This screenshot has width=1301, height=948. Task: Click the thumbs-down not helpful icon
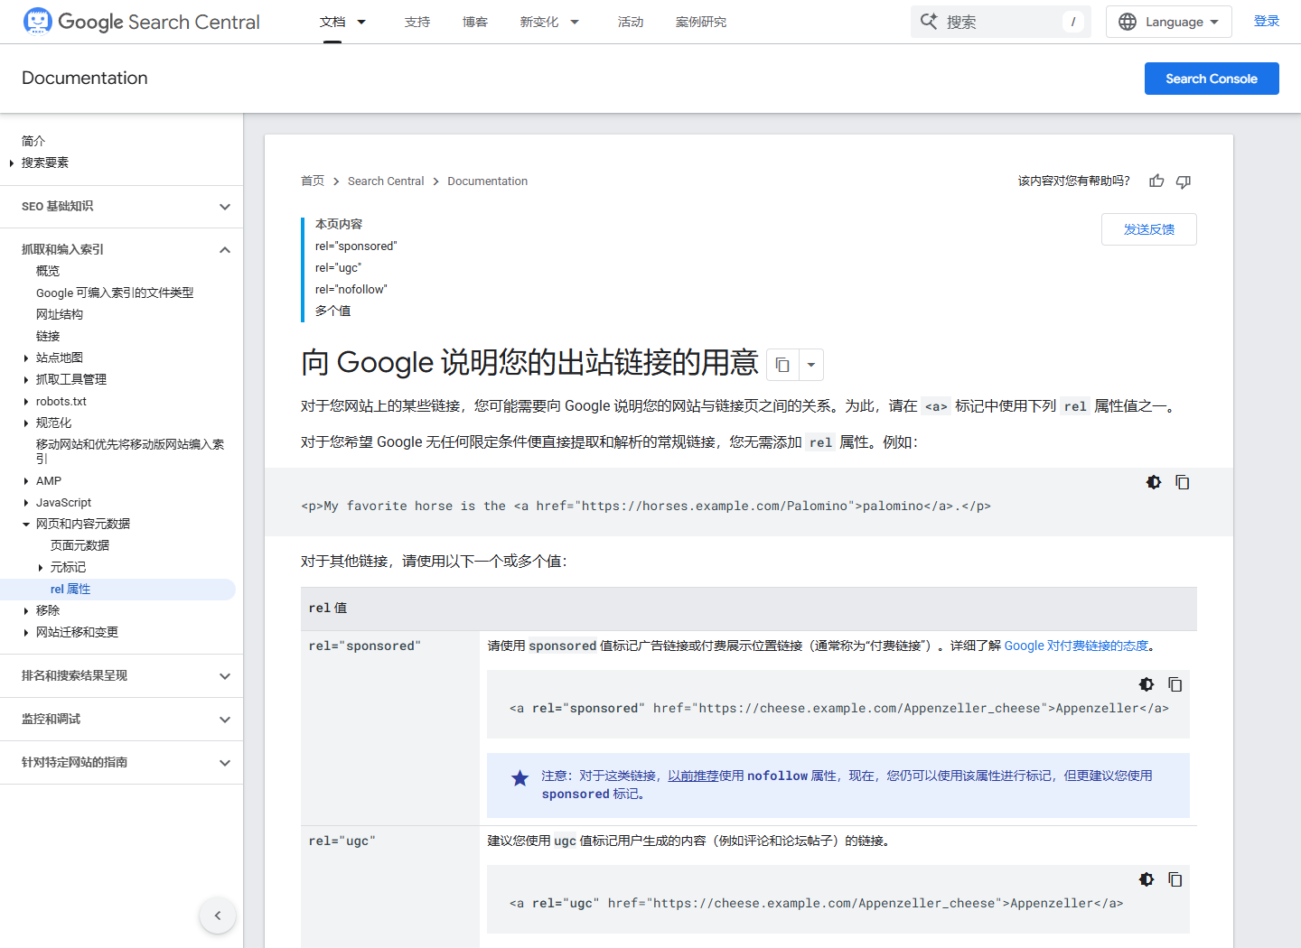[1184, 181]
